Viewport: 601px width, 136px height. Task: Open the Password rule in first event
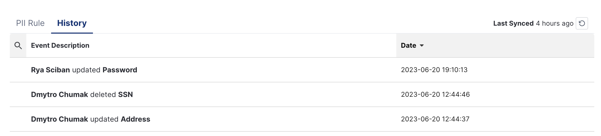(x=120, y=70)
